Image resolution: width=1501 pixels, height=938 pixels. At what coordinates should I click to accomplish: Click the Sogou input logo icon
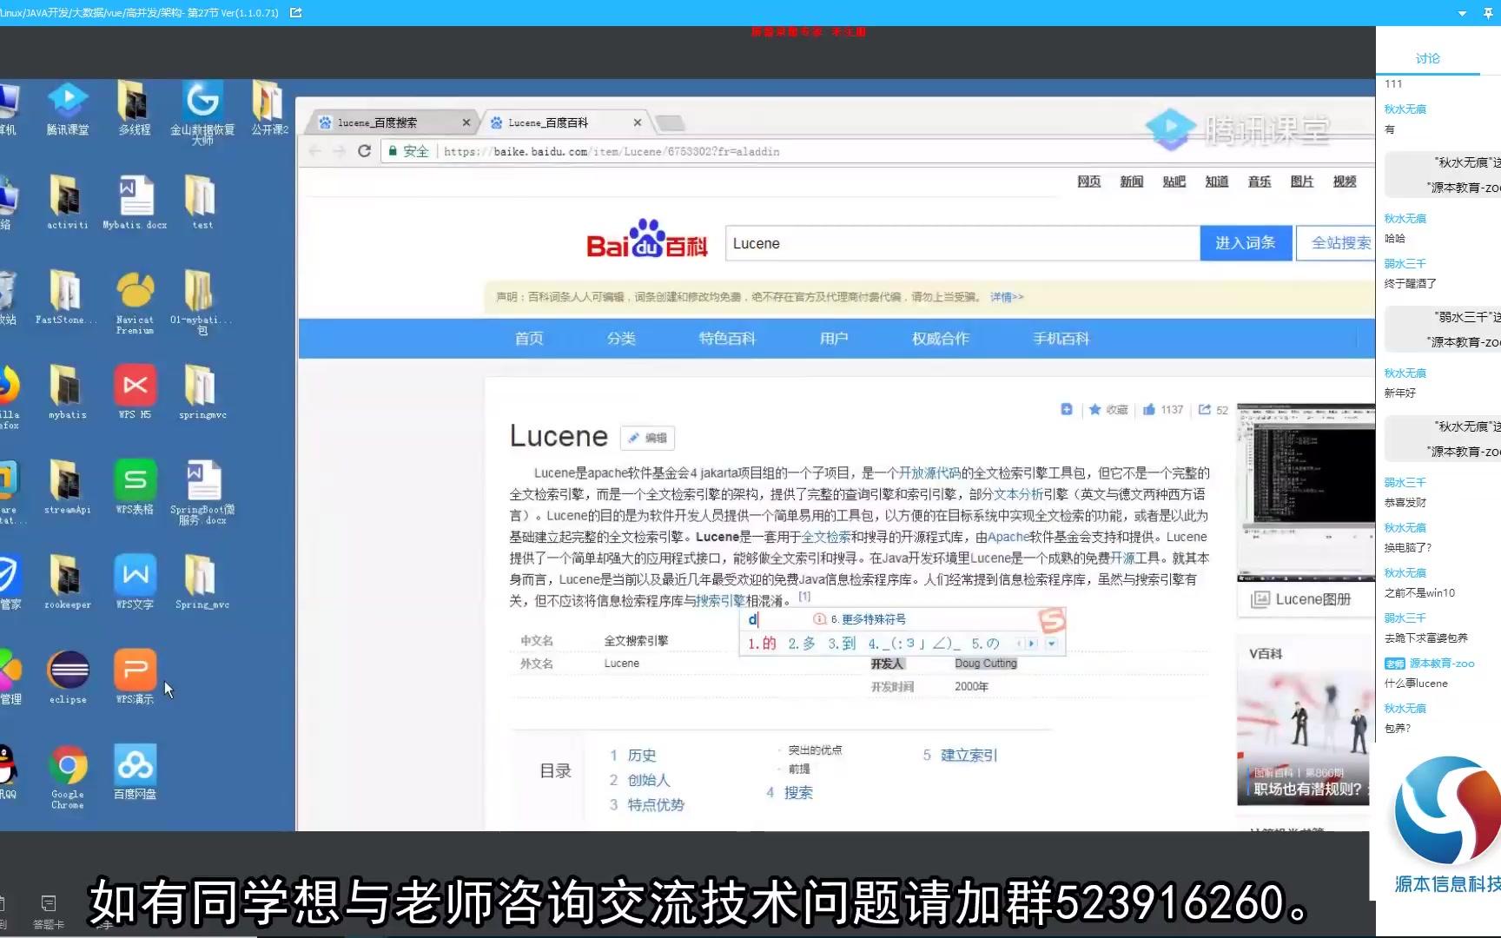click(1052, 620)
